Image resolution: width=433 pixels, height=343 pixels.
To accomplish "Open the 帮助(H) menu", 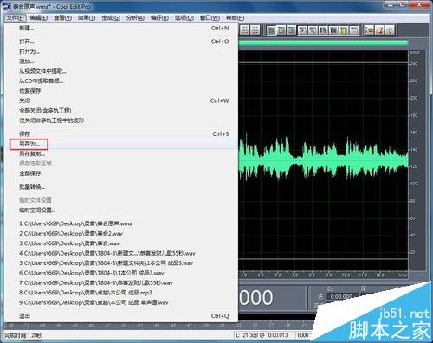I will coord(236,18).
